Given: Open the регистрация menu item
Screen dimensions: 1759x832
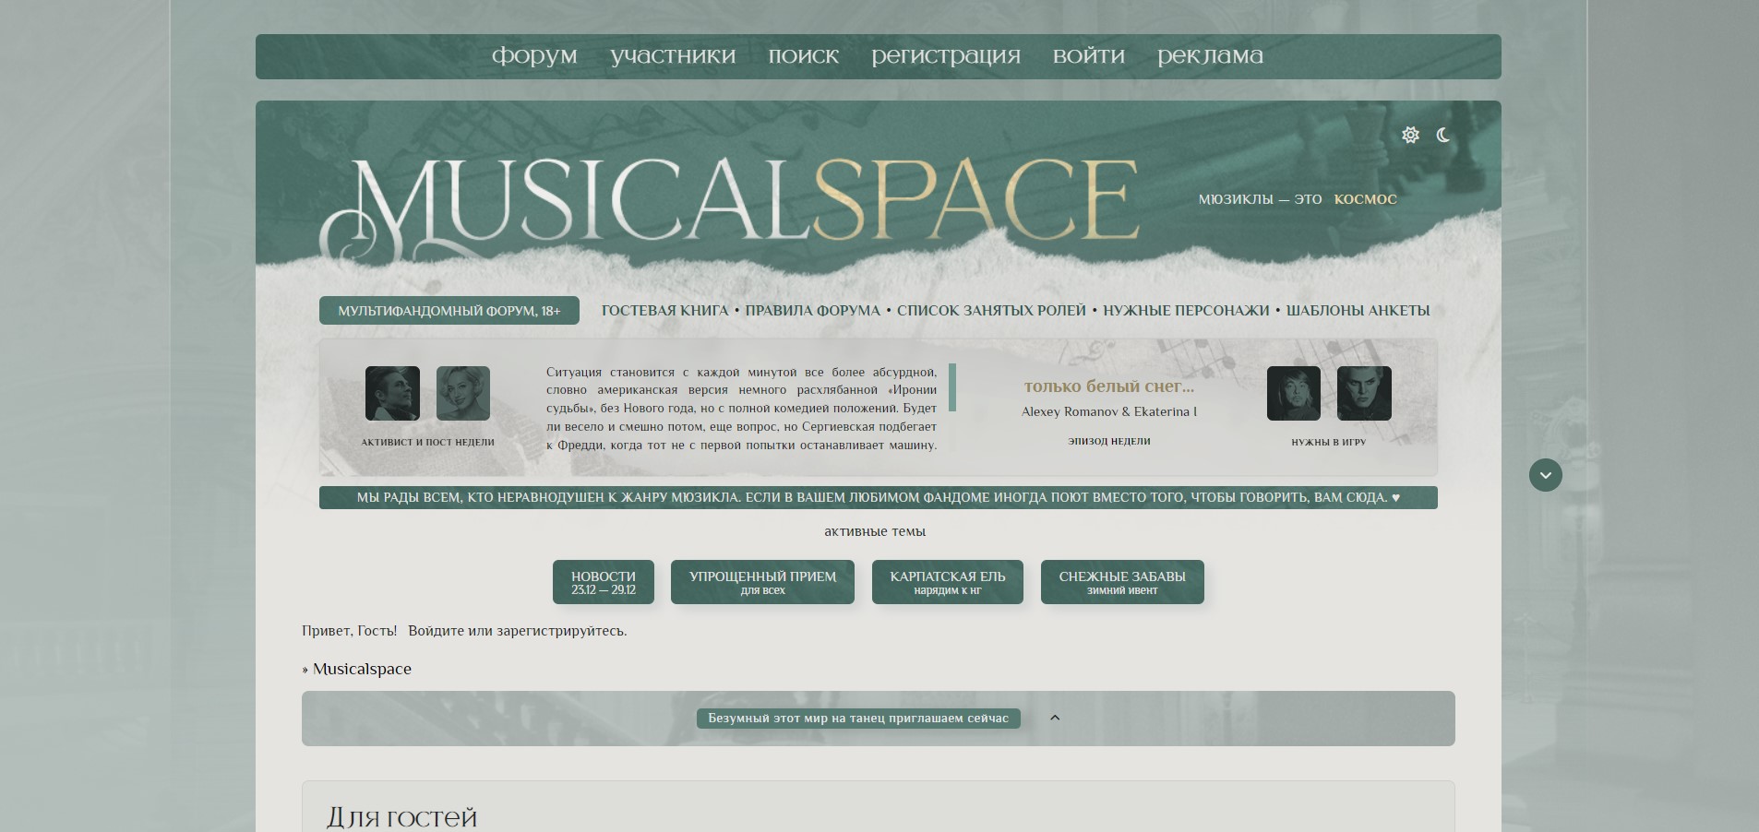Looking at the screenshot, I should 946,55.
